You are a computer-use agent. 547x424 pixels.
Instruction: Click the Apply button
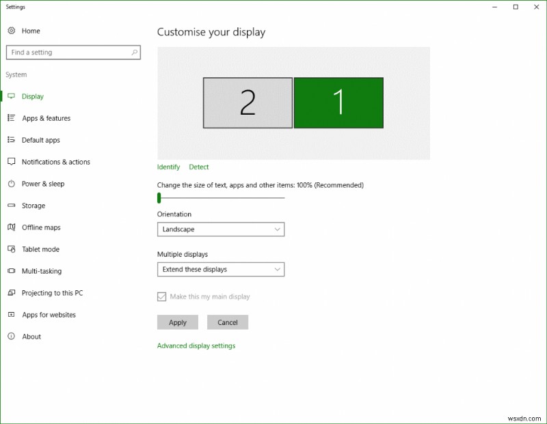(x=177, y=322)
